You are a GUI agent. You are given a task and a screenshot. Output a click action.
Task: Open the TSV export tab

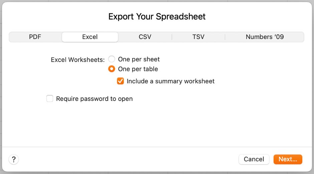click(198, 37)
